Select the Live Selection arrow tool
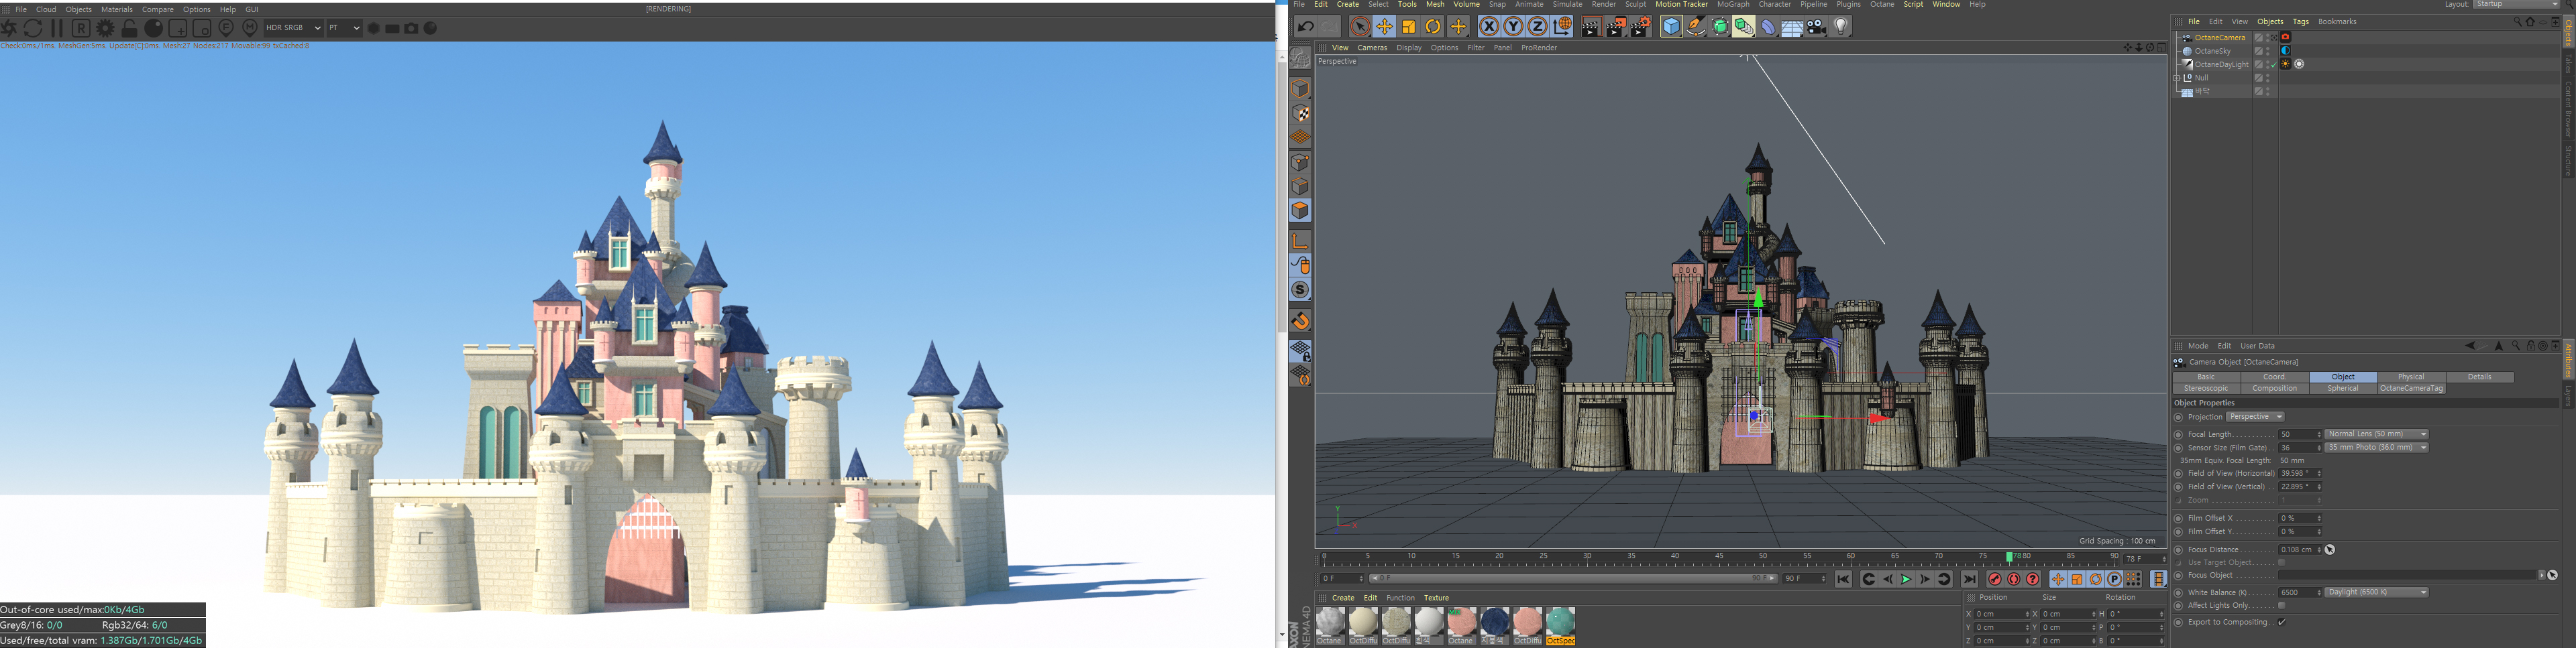2576x648 pixels. tap(1360, 27)
